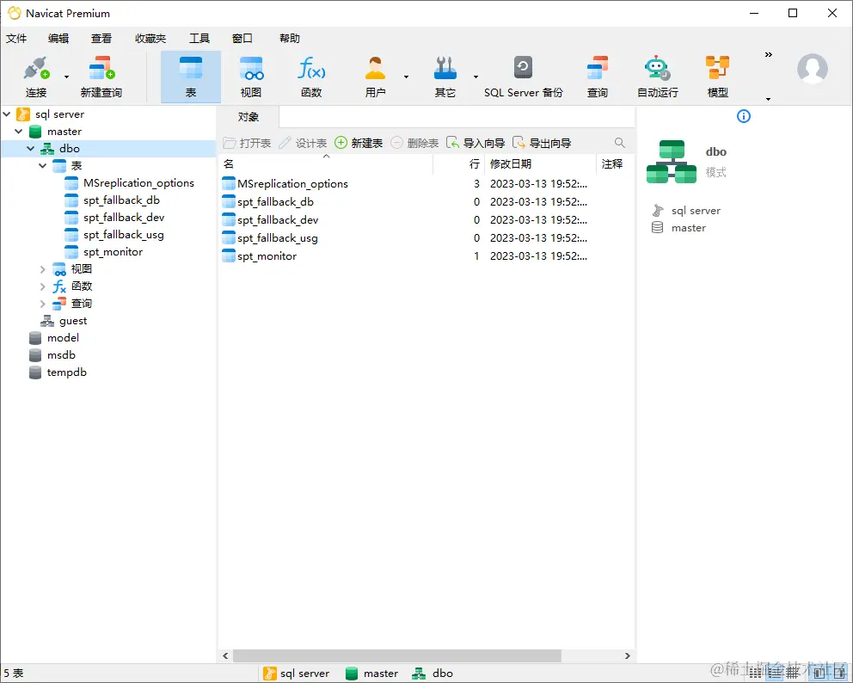Open the 查询 query toolbar button
The width and height of the screenshot is (853, 683).
[x=598, y=77]
